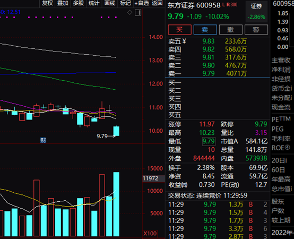Image resolution: width=294 pixels, height=239 pixels.
Task: Activate the 画线 drawing tool
Action: coord(110,3)
